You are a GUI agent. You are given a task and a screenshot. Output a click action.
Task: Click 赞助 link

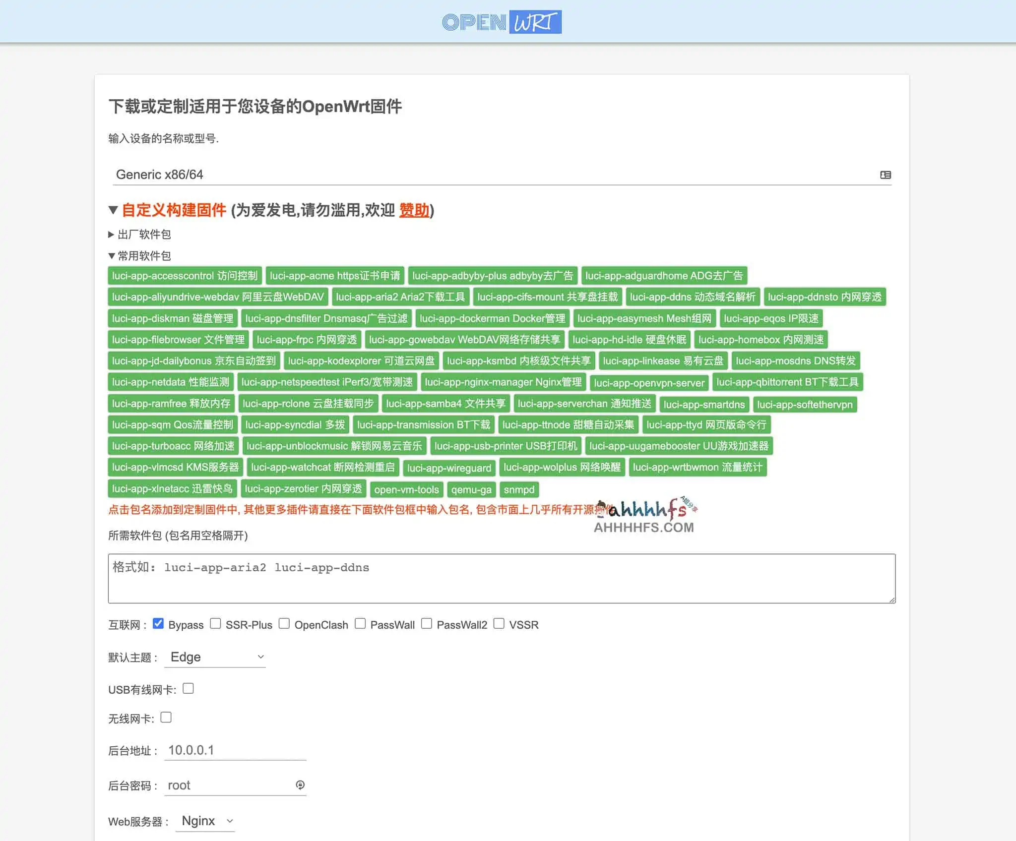[415, 213]
